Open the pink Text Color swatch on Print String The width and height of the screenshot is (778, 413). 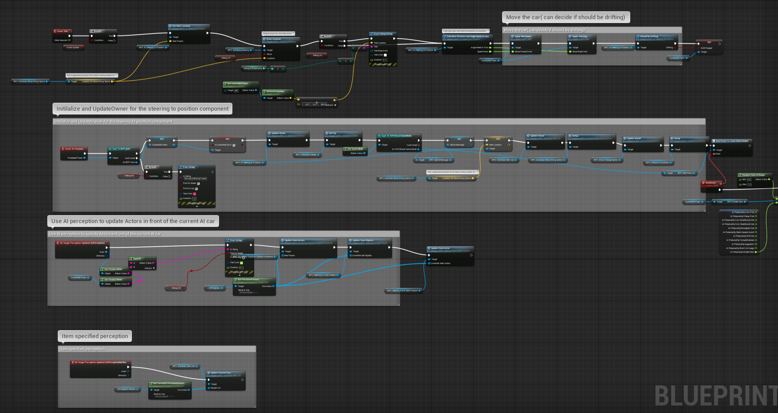click(194, 194)
